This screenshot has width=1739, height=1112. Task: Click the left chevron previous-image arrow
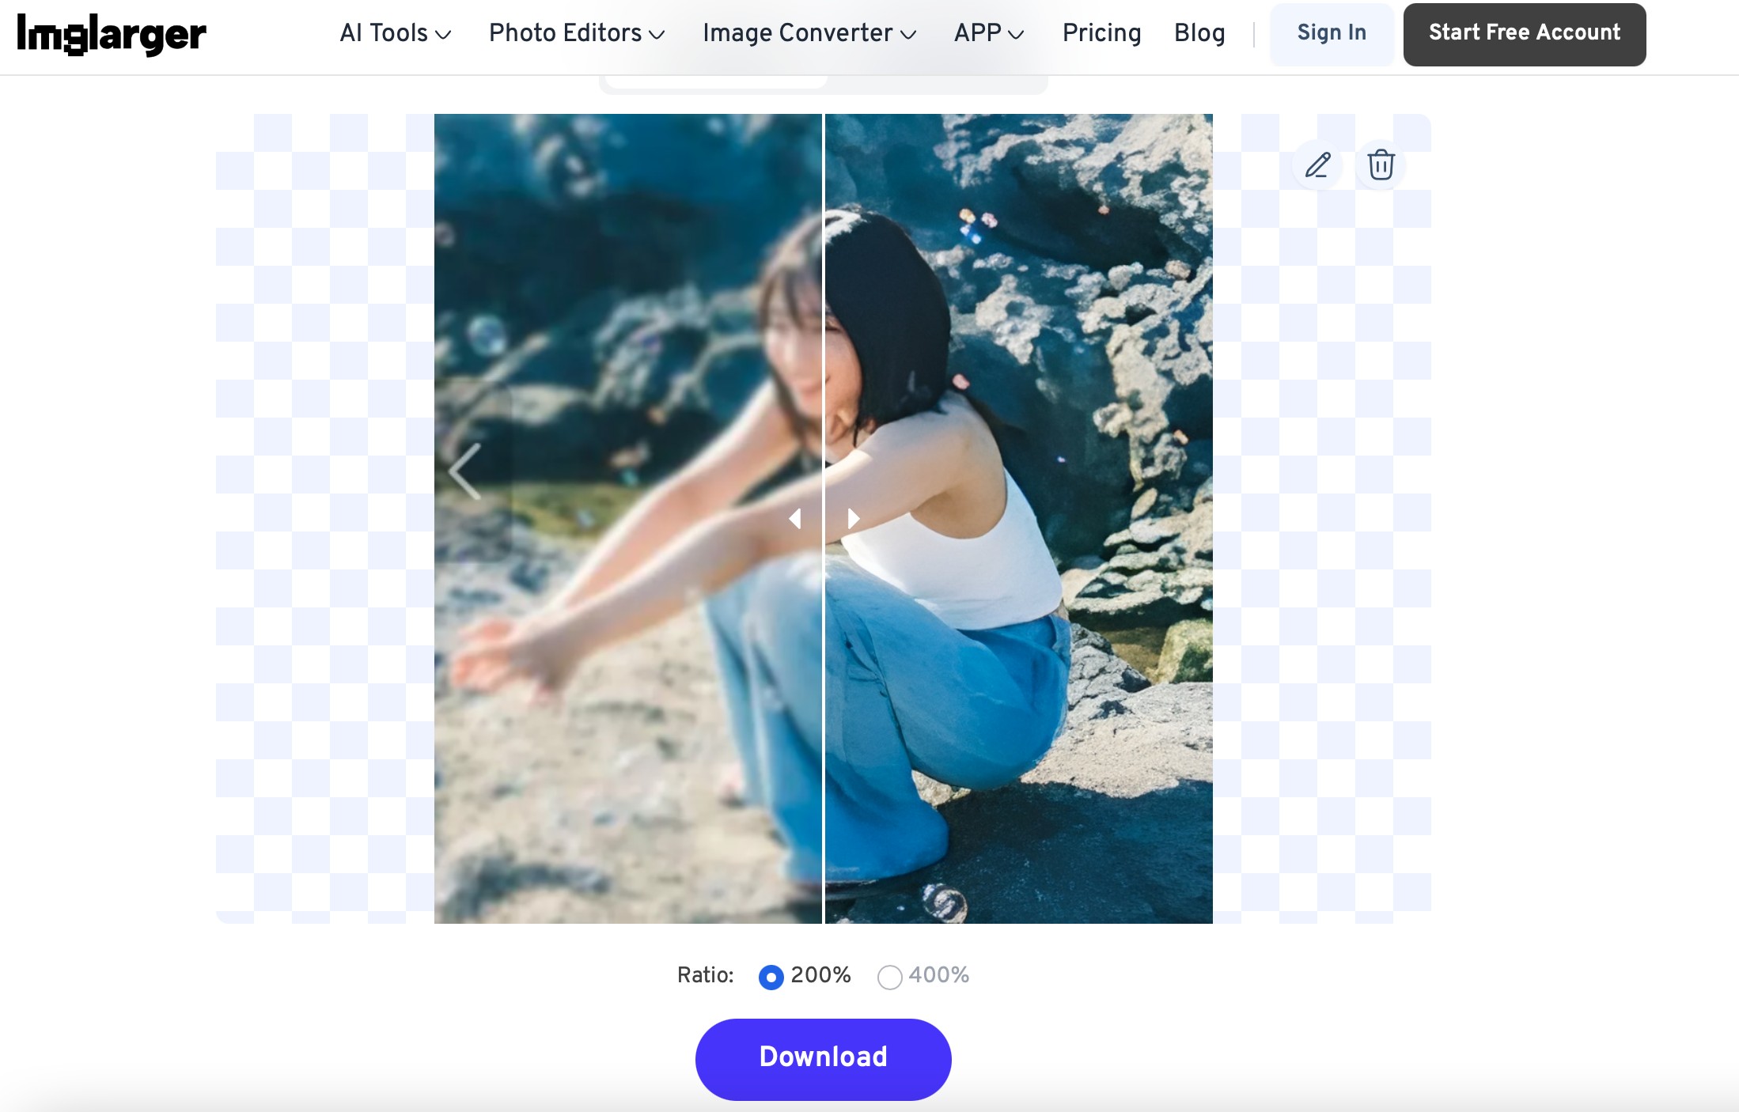point(465,471)
